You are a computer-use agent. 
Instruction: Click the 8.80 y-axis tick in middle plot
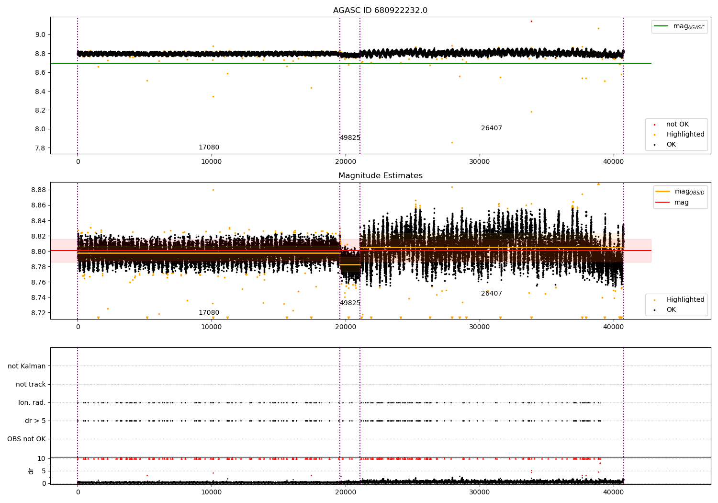[x=38, y=251]
